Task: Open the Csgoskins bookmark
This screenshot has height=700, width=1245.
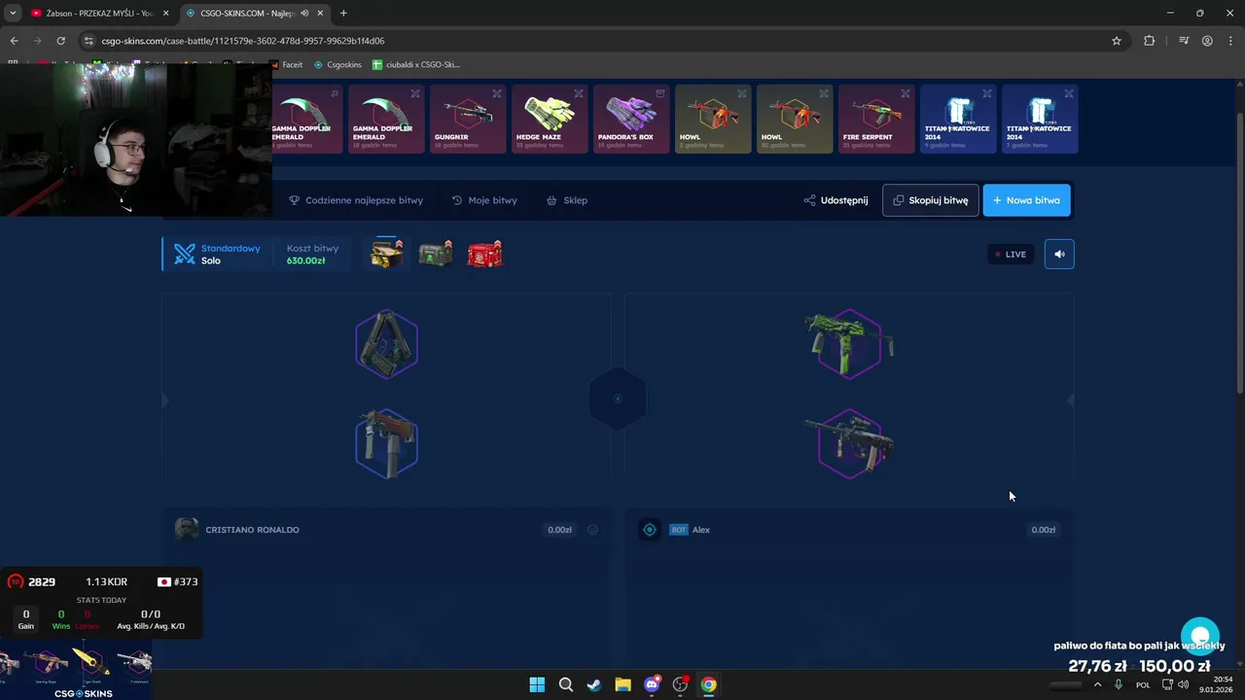Action: [338, 64]
